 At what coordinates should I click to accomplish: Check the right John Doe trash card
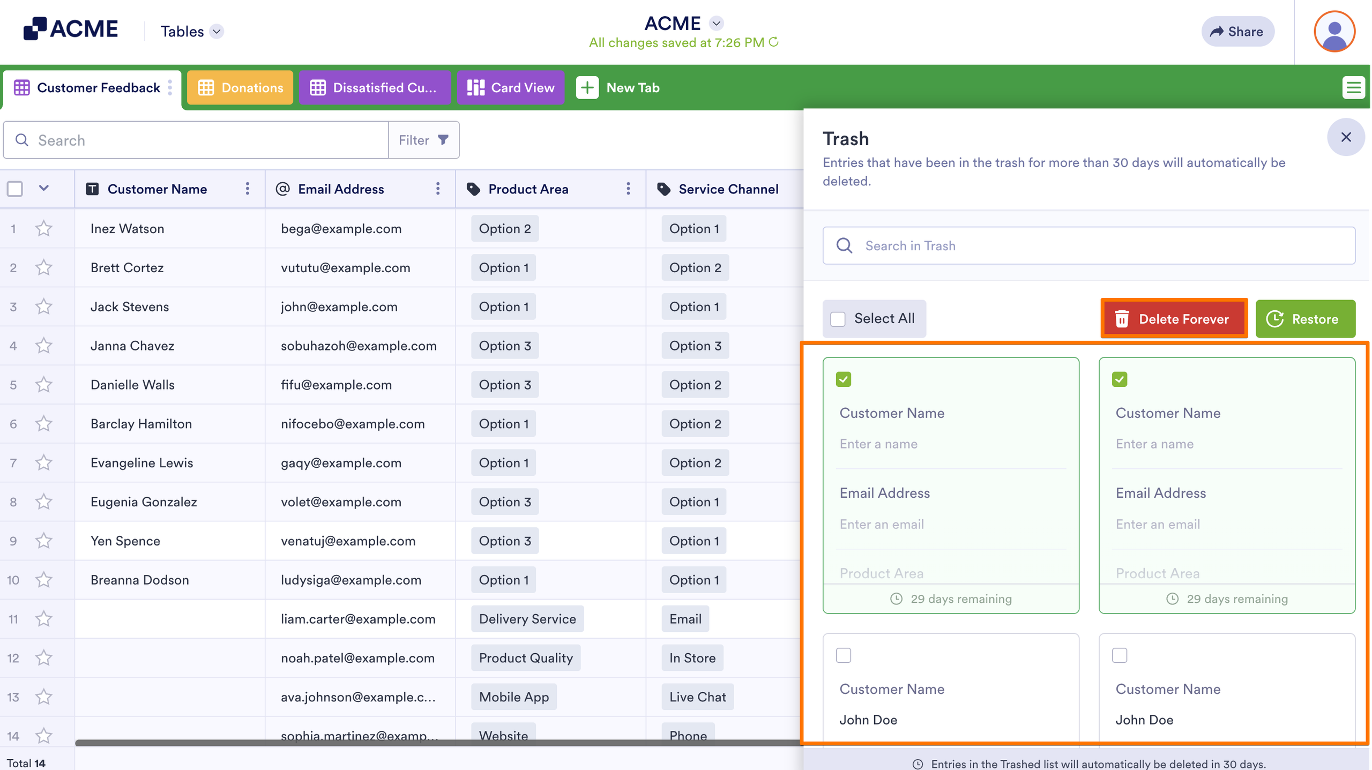pos(1120,655)
